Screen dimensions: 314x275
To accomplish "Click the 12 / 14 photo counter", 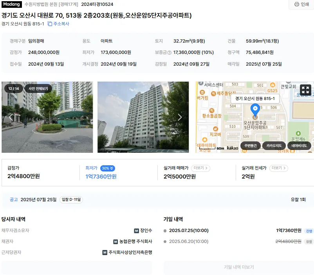I will [x=14, y=89].
